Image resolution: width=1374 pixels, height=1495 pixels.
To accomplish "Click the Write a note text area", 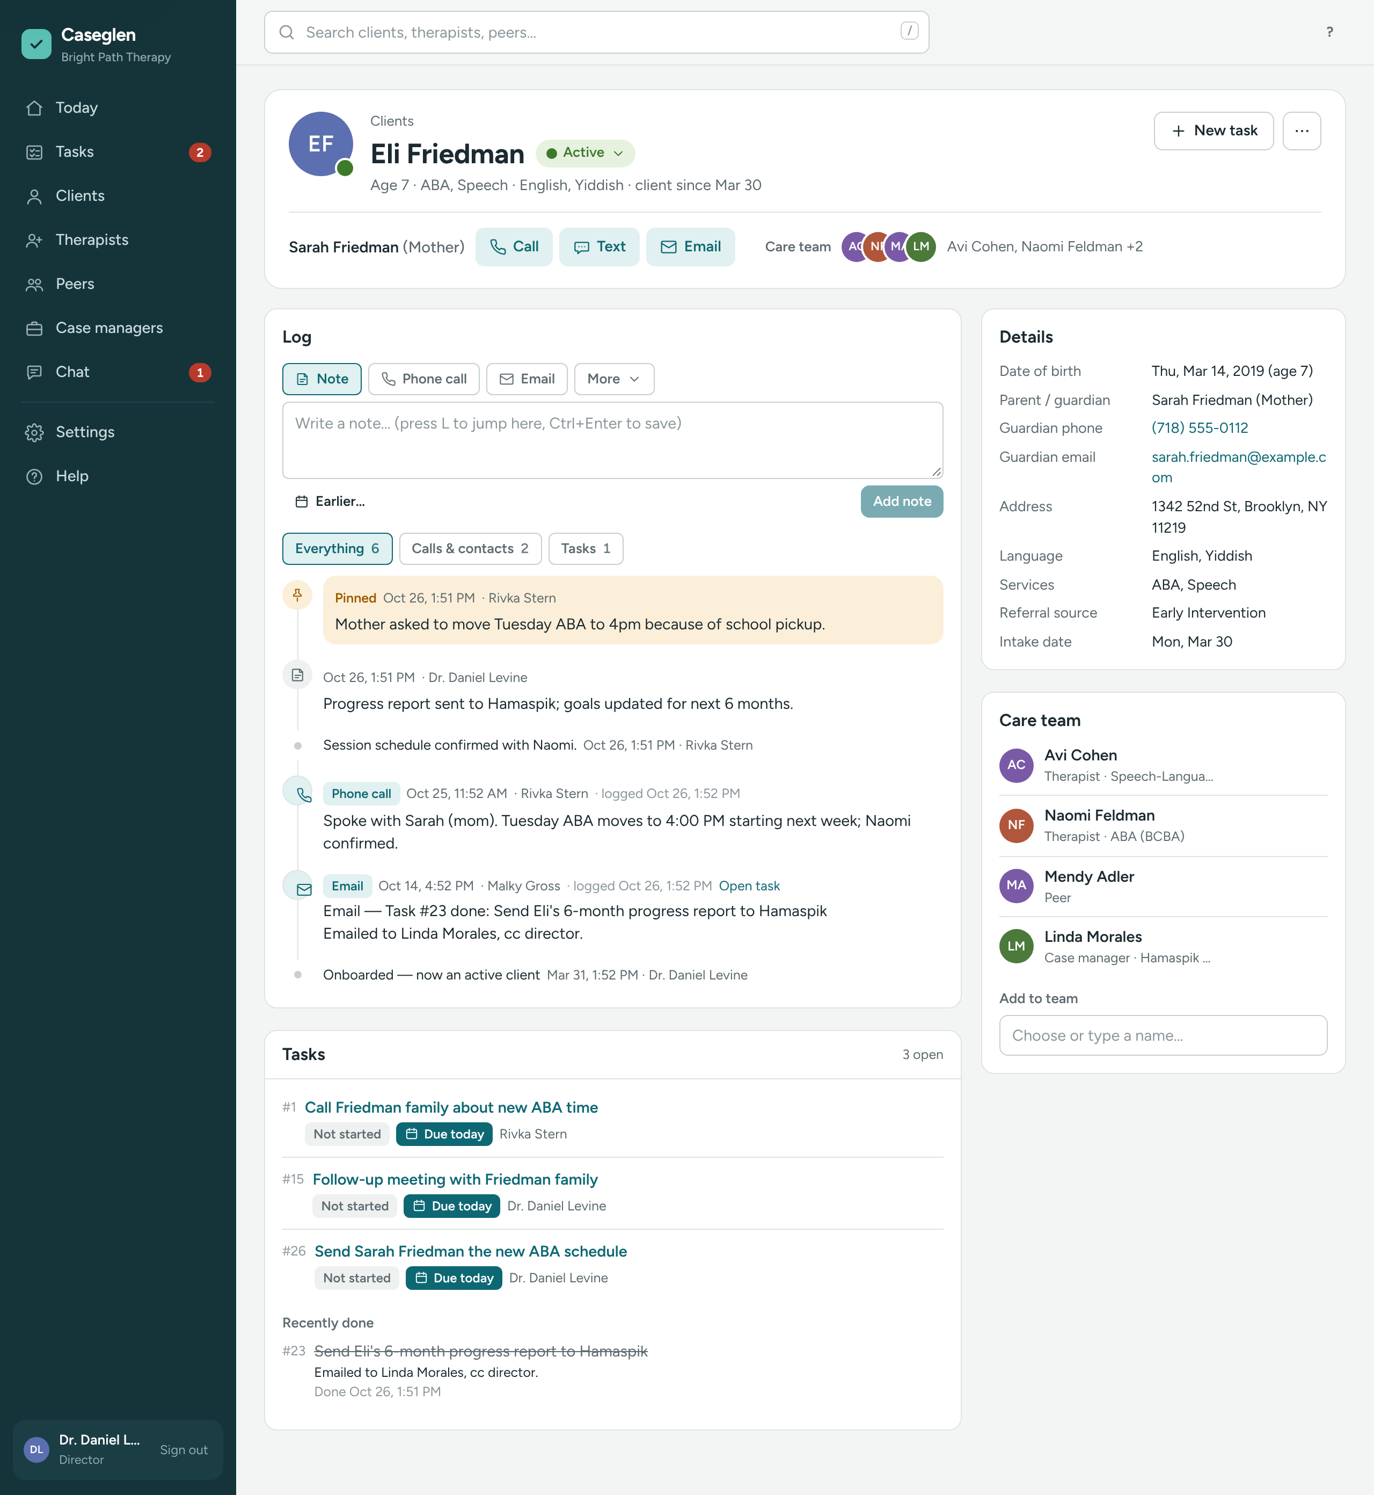I will (612, 440).
